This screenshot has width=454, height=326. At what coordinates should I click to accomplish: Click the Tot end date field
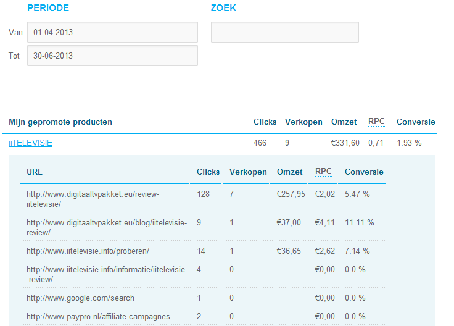[x=112, y=56]
